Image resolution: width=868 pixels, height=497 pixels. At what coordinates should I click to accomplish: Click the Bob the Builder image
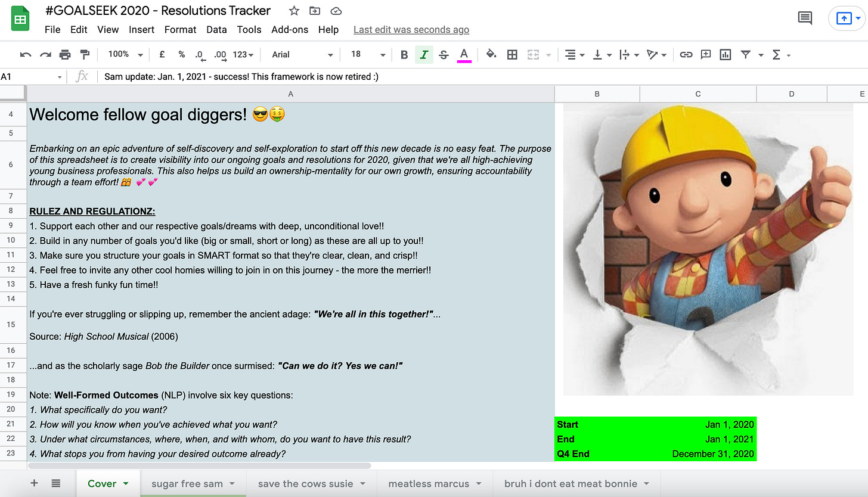708,249
